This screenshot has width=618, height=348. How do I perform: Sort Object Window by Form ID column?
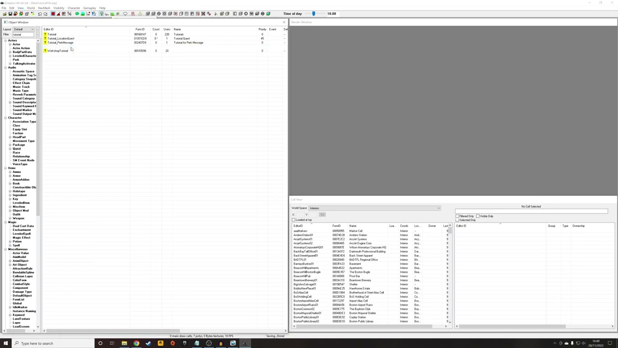140,29
